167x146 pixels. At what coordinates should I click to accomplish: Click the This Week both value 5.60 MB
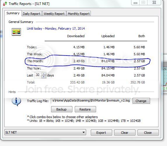(139, 54)
